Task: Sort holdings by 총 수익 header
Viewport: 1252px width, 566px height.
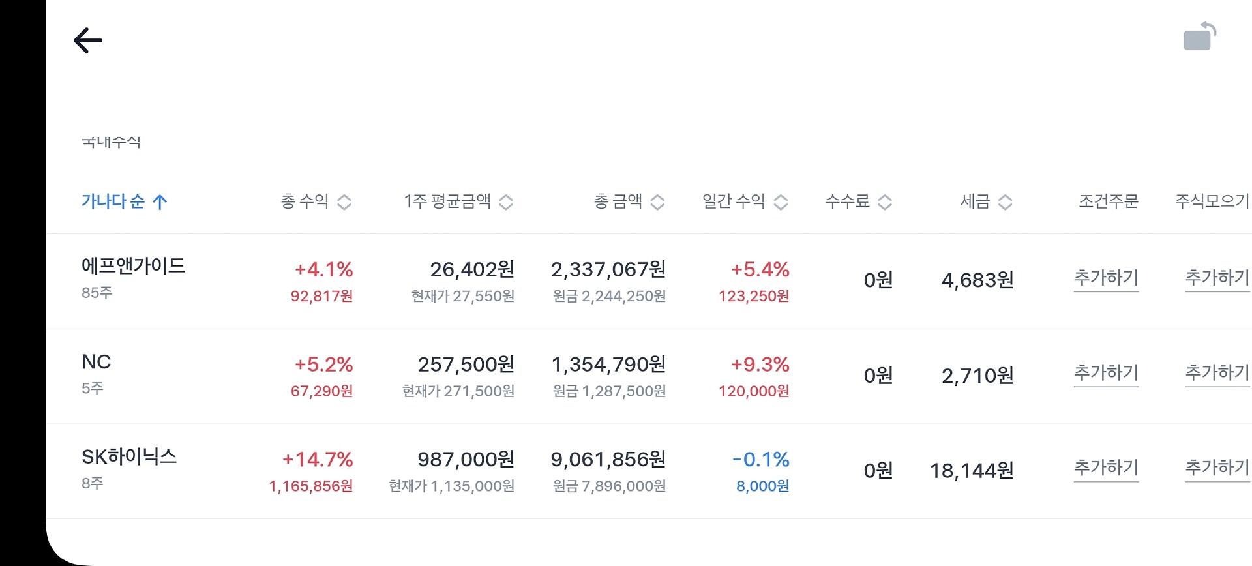Action: coord(305,201)
